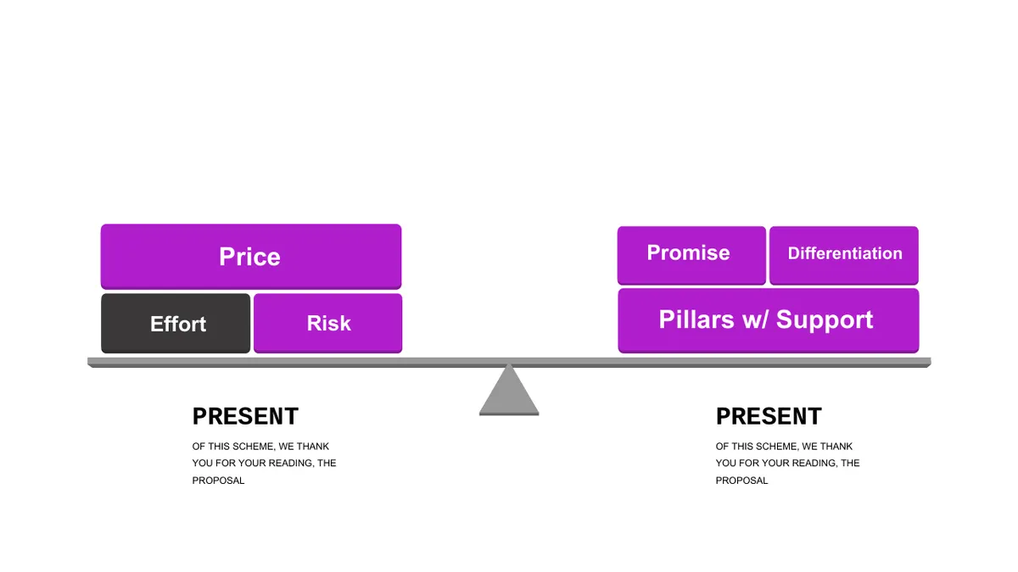1018x572 pixels.
Task: Click the dark gray Effort box
Action: coord(176,324)
